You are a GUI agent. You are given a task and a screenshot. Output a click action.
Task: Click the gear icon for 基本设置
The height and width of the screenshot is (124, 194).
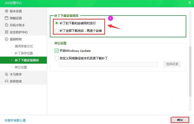point(7,11)
